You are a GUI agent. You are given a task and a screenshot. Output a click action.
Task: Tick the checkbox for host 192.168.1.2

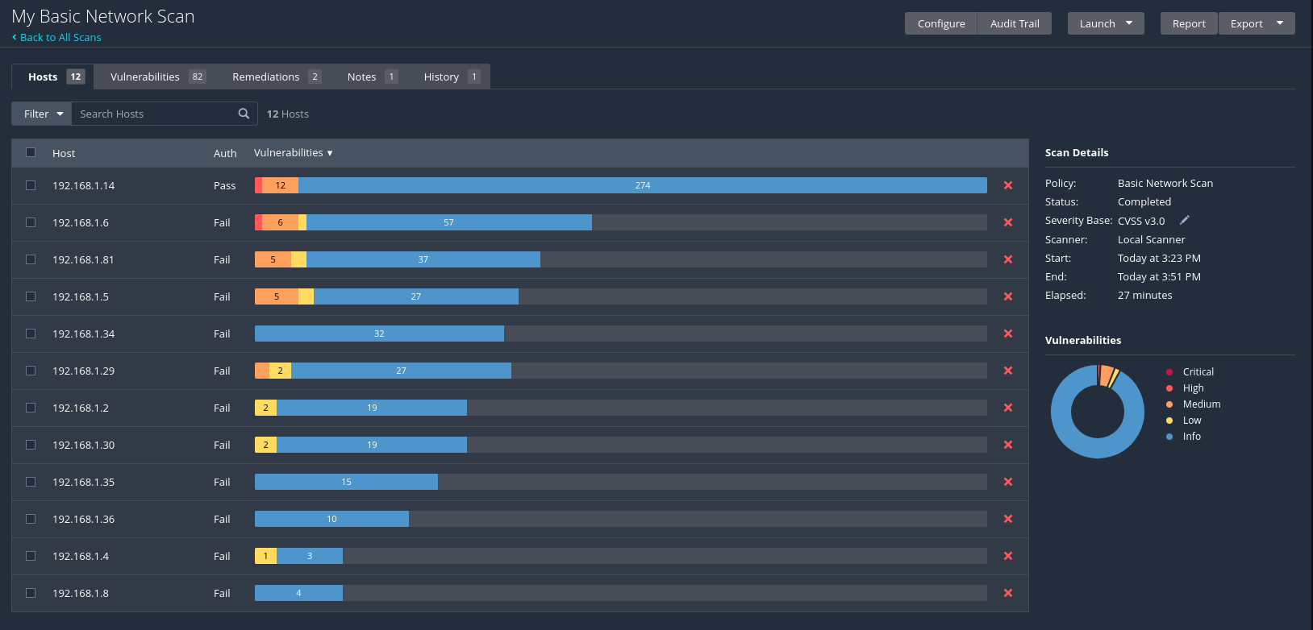pos(31,408)
